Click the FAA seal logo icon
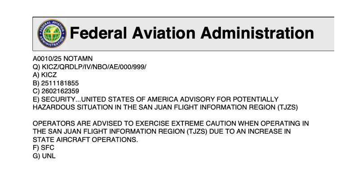This screenshot has width=341, height=170. pyautogui.click(x=52, y=34)
